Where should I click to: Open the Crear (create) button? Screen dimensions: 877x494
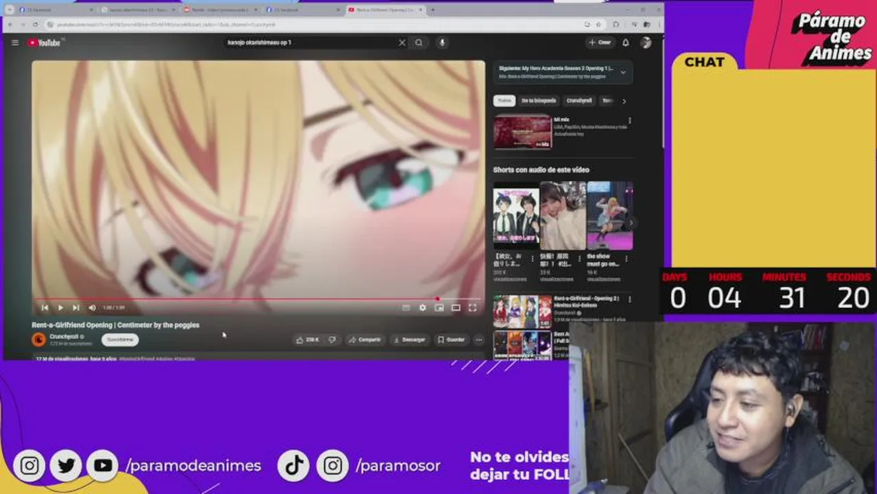(600, 43)
